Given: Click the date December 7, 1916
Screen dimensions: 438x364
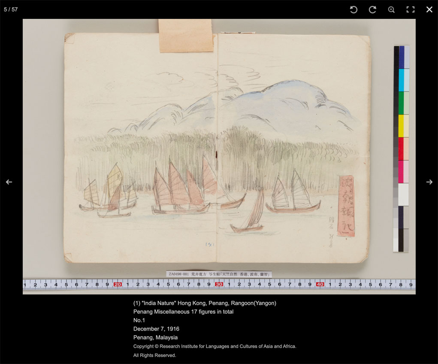Looking at the screenshot, I should point(156,329).
